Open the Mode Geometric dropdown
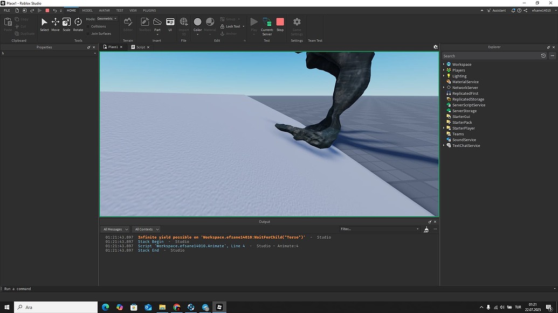Image resolution: width=558 pixels, height=313 pixels. pos(106,18)
